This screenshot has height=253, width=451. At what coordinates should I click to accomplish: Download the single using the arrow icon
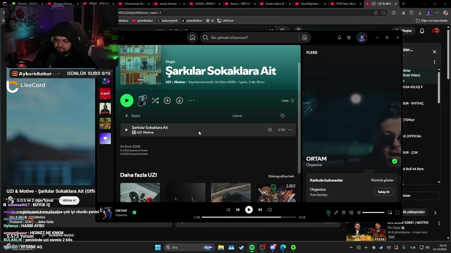[179, 100]
